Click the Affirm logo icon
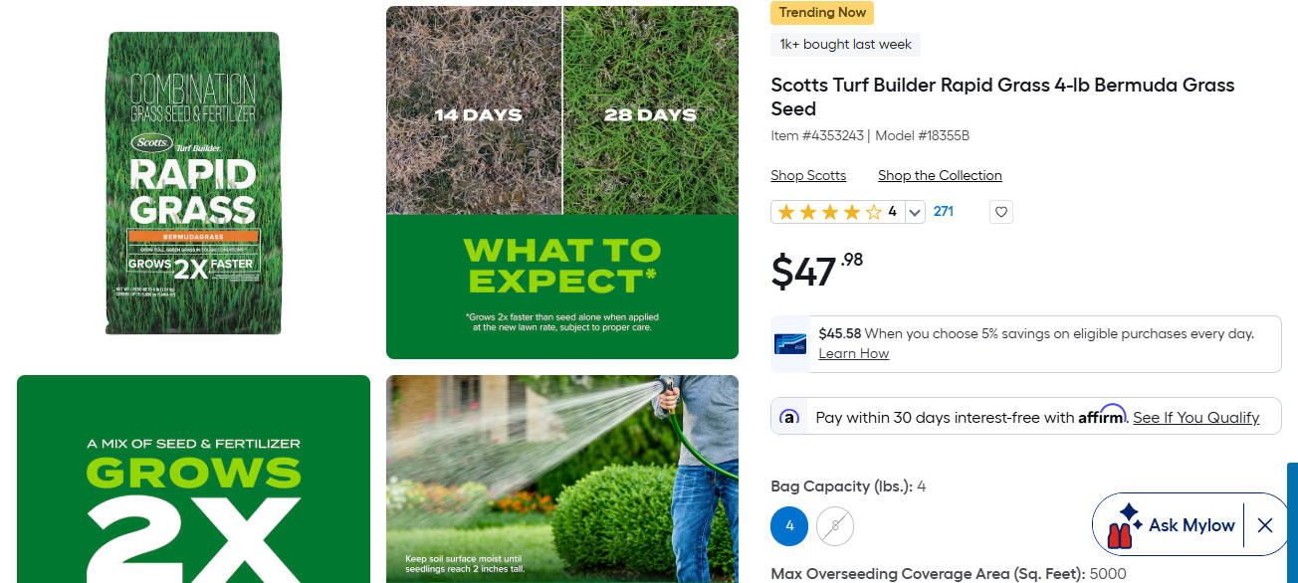The height and width of the screenshot is (583, 1298). pos(789,417)
